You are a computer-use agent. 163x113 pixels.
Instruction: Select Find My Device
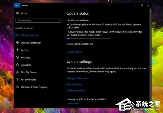point(29,72)
